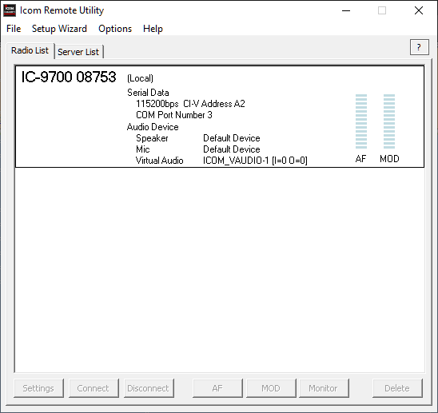Click the MOD level meter bars
Screen dimensions: 438x413
389,121
